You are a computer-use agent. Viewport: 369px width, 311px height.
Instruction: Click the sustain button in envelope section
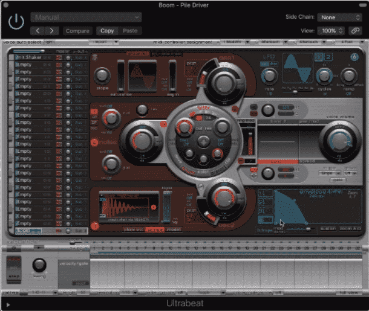click(328, 228)
